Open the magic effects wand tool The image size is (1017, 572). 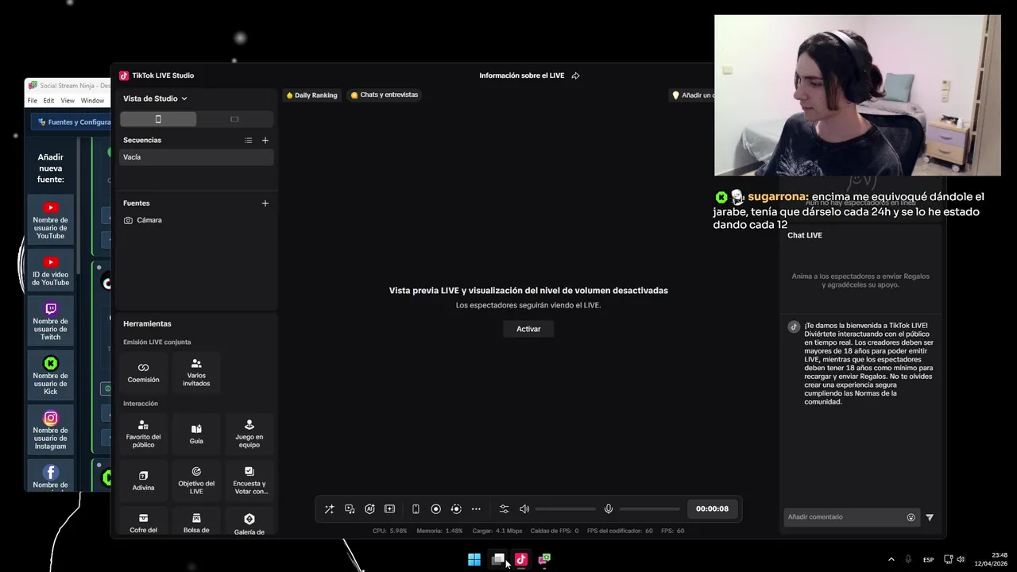pos(329,509)
